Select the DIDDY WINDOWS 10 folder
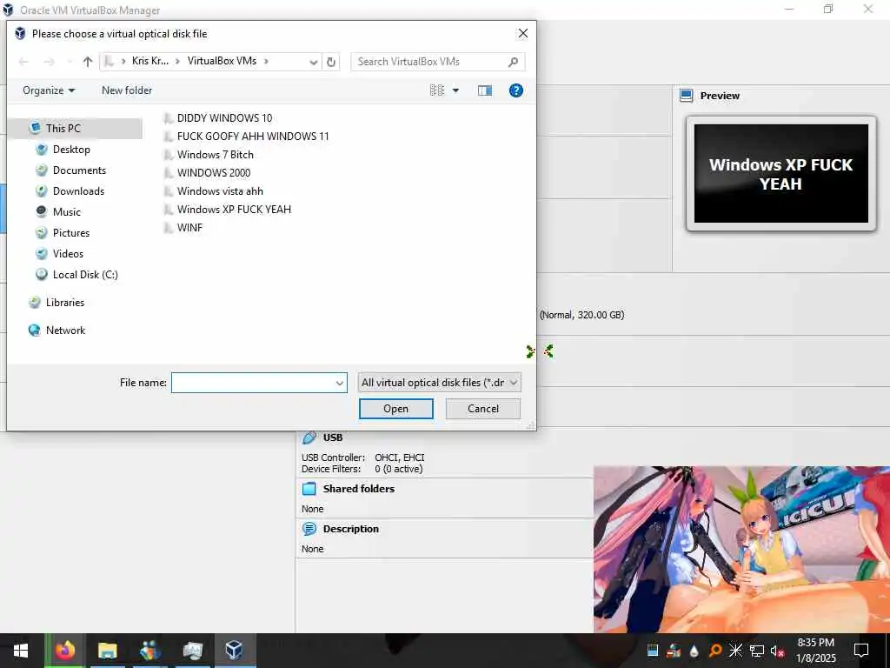 (218, 117)
